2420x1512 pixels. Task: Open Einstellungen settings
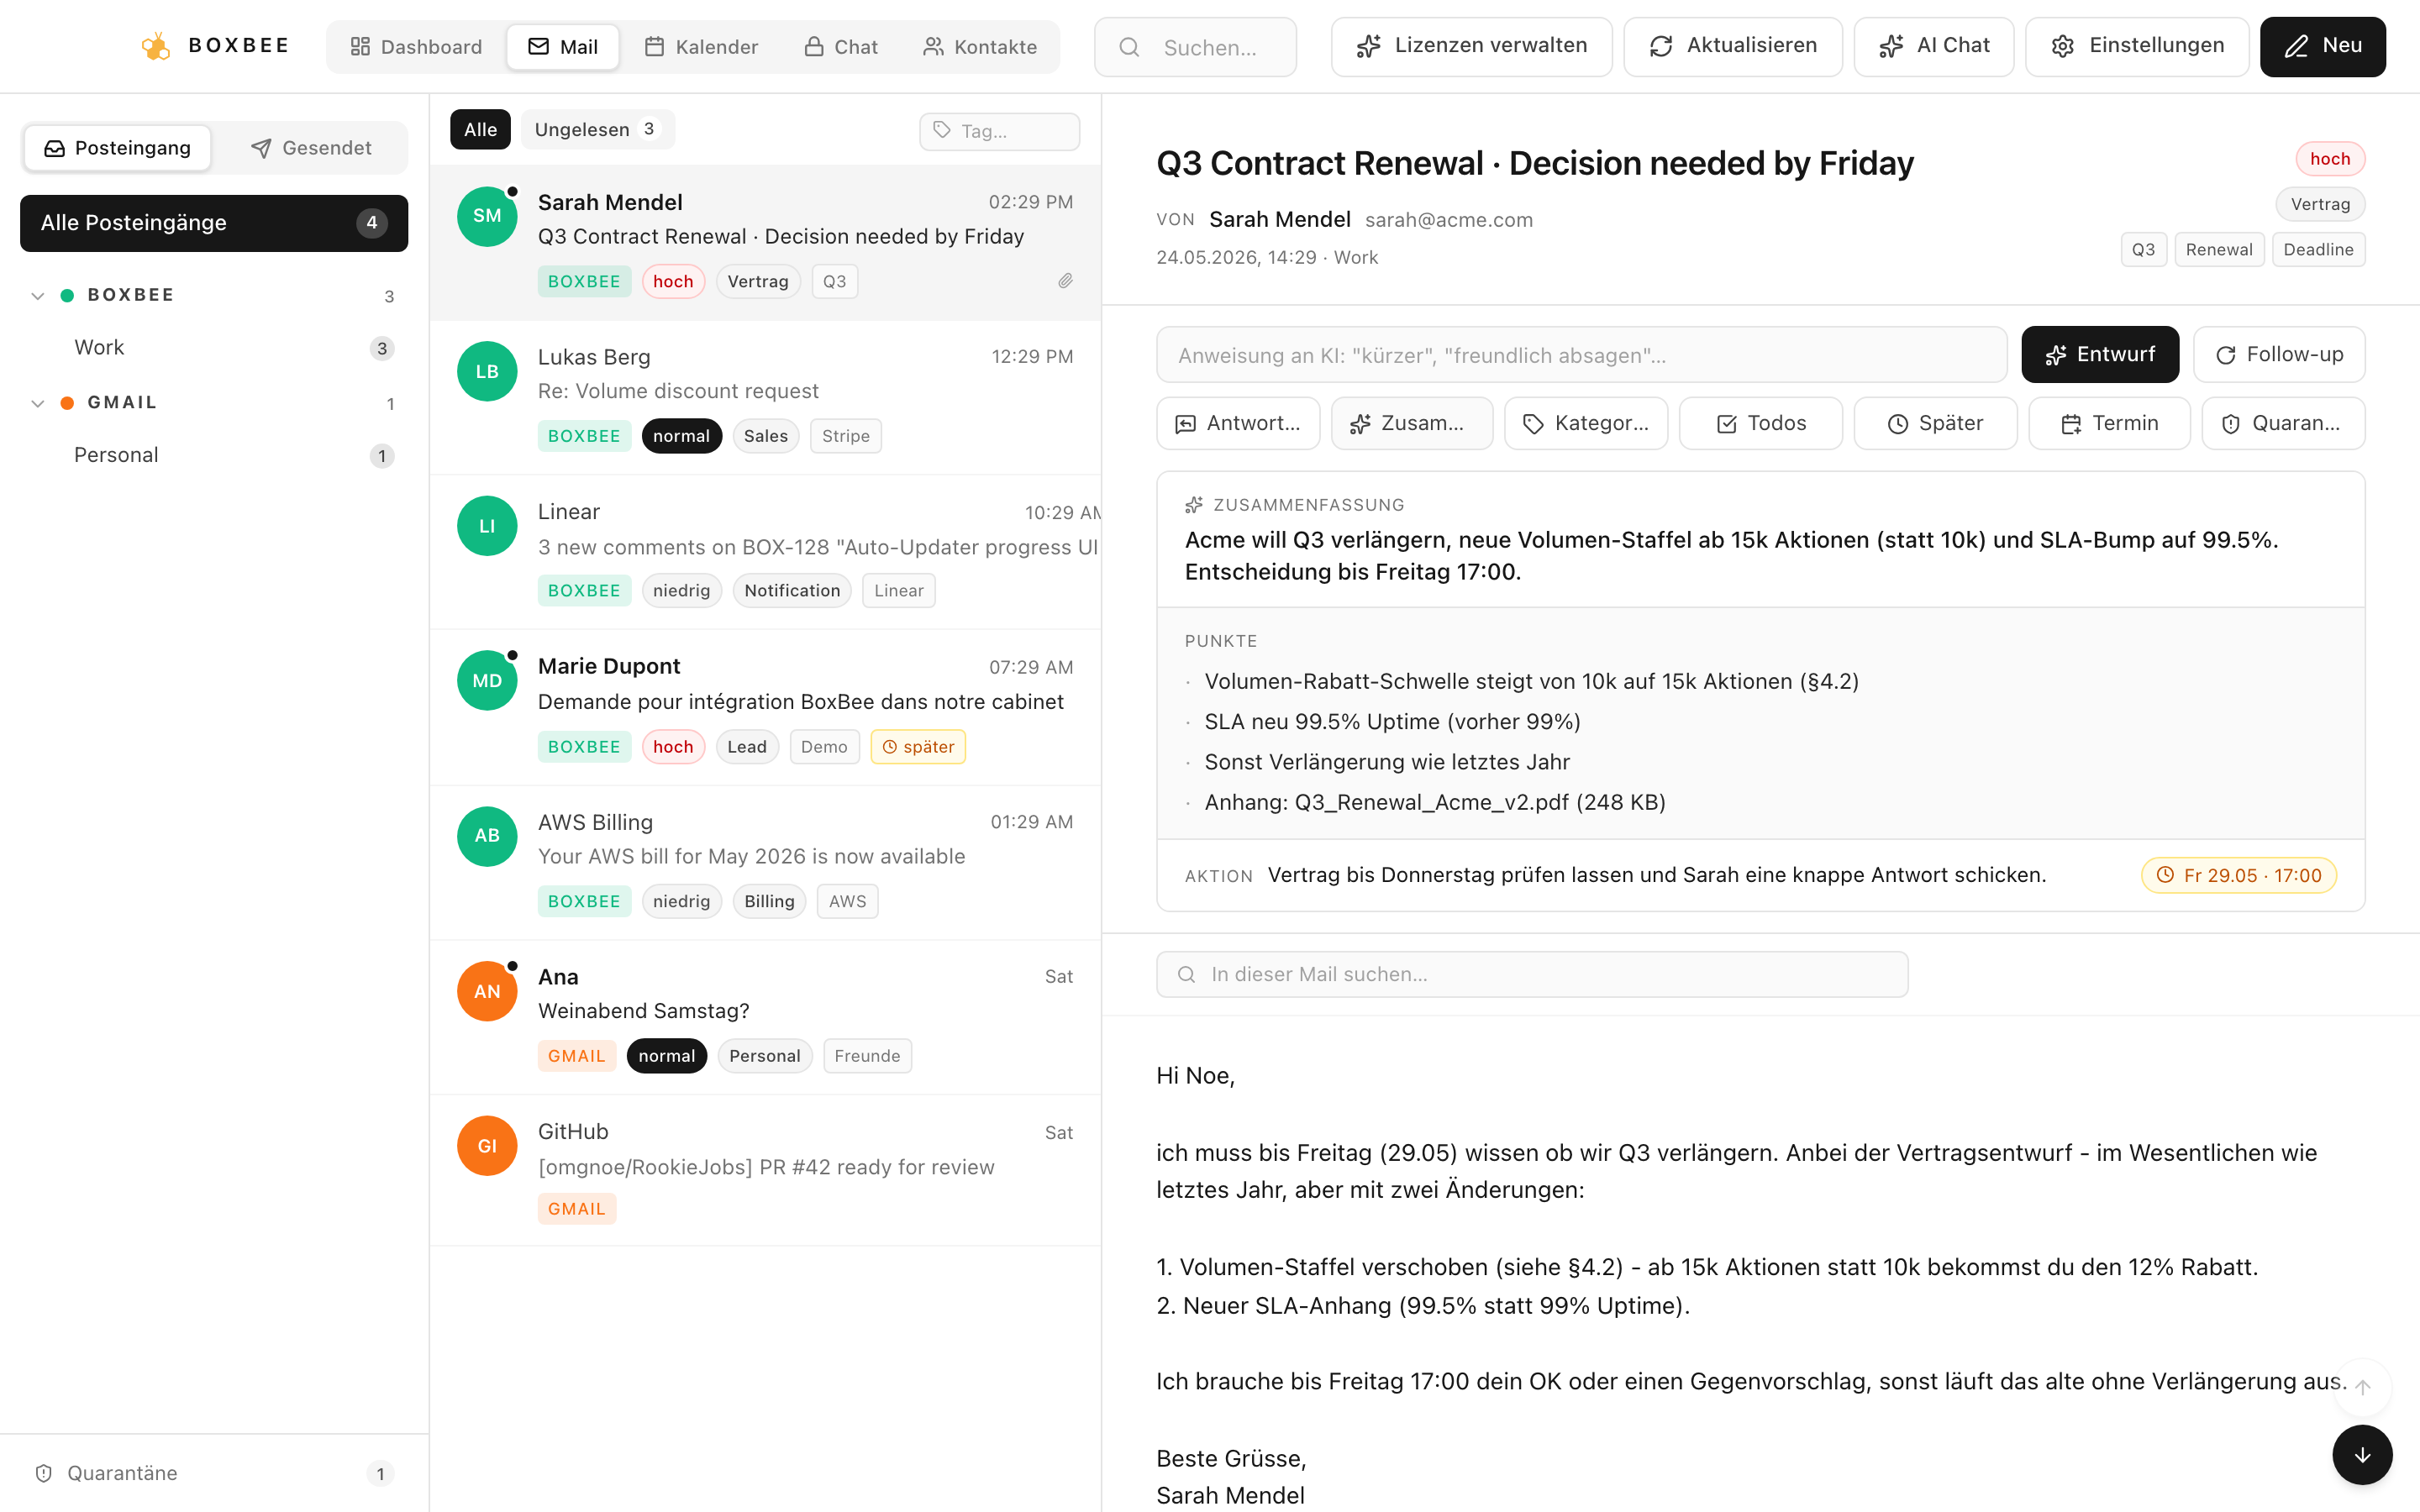coord(2137,46)
